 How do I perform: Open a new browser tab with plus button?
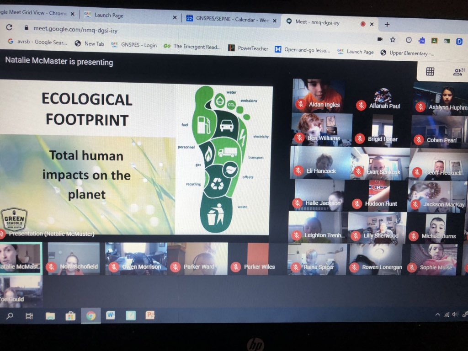pos(387,25)
